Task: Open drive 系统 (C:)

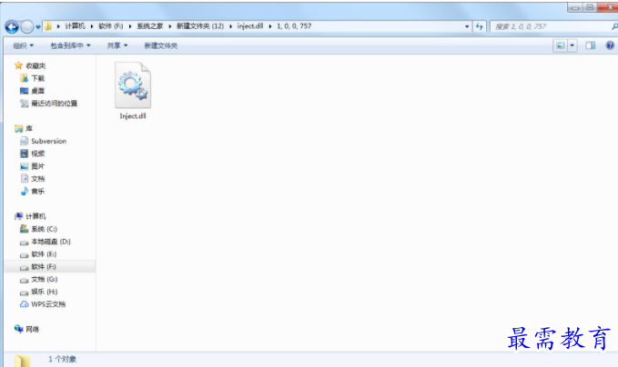Action: point(44,229)
